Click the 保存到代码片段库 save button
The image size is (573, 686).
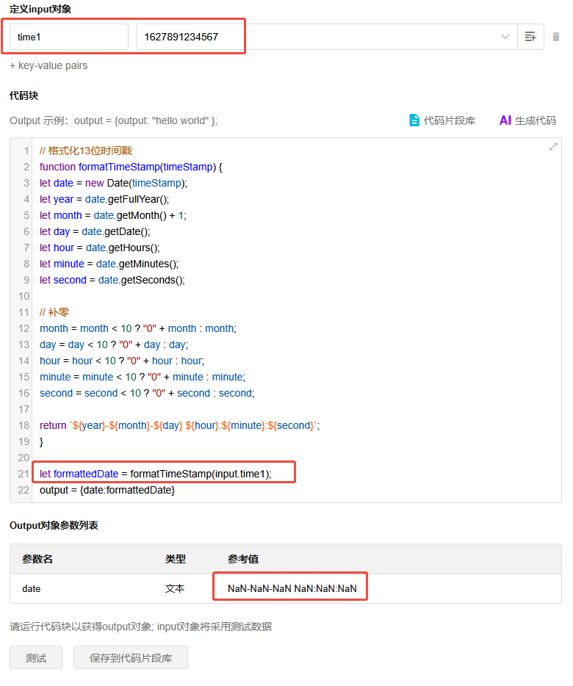coord(130,657)
